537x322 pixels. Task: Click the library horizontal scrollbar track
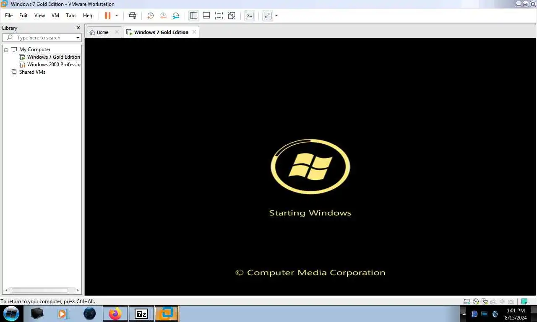pos(42,290)
